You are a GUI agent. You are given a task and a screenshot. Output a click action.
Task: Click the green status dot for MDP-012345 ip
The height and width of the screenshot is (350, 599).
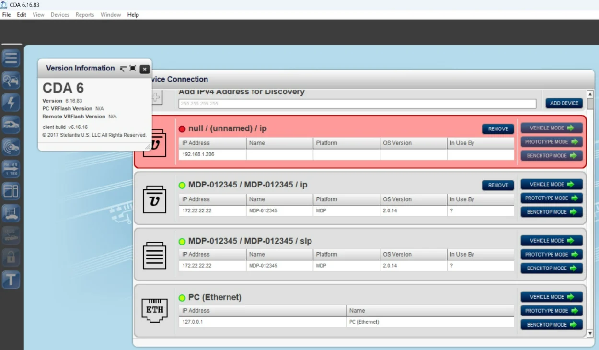point(182,185)
